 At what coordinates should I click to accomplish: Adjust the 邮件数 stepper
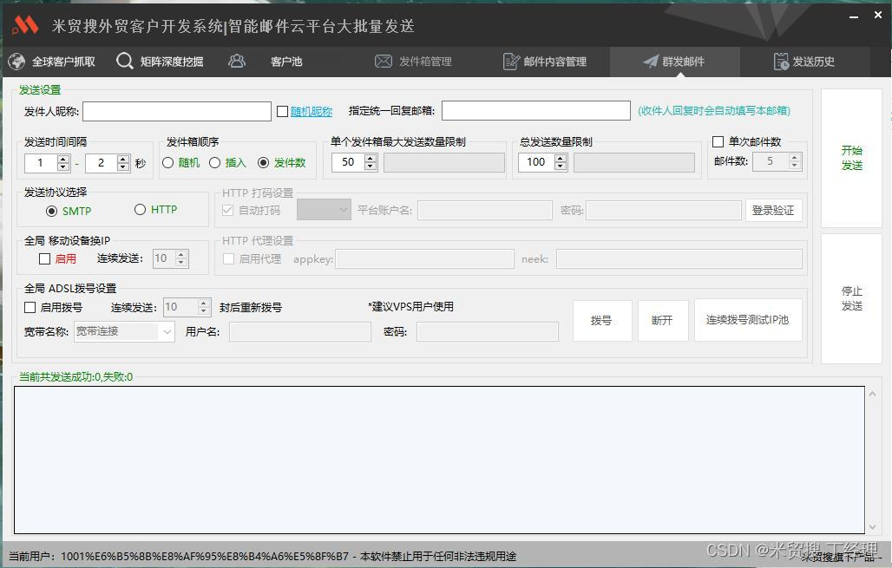pos(795,161)
